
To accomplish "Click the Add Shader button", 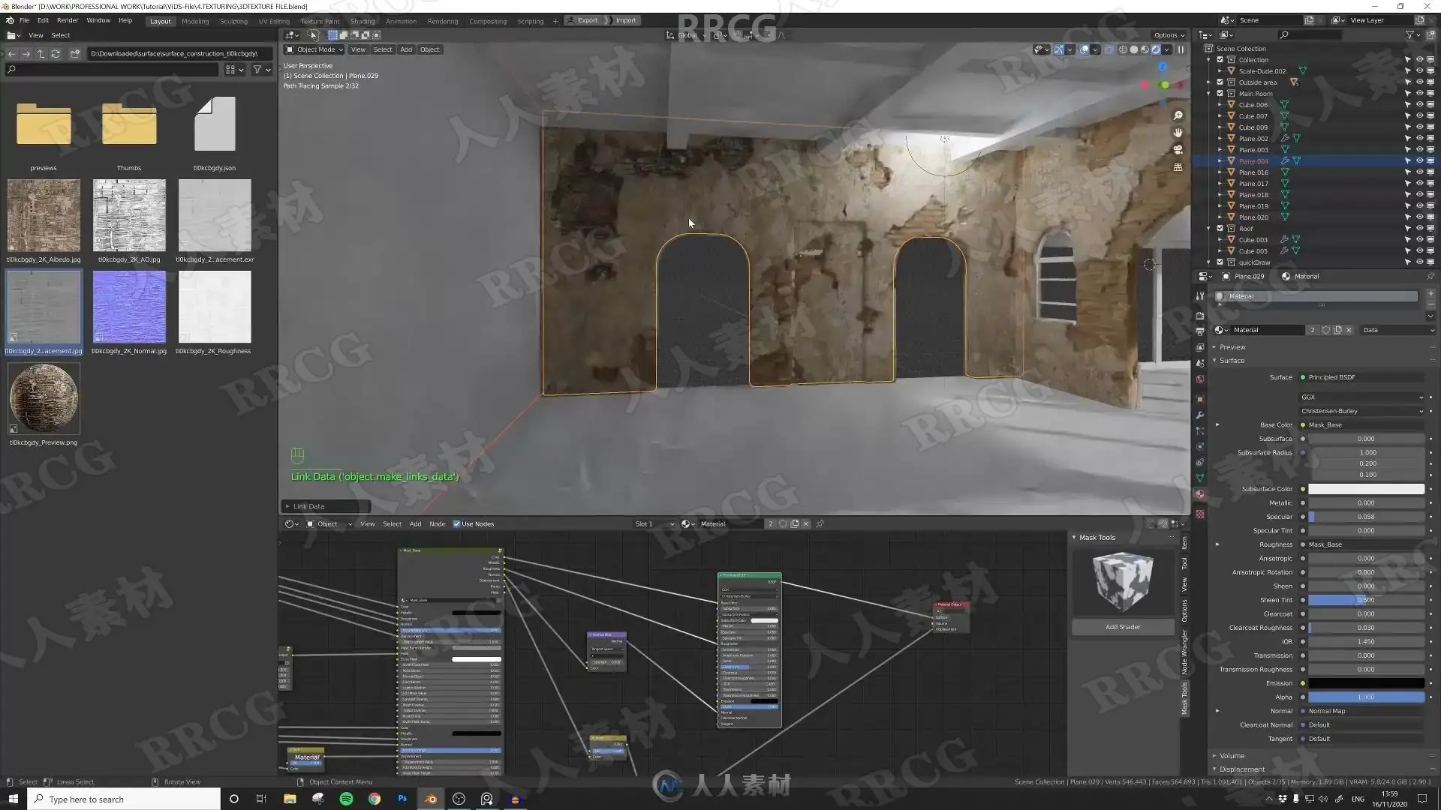I will [x=1122, y=627].
